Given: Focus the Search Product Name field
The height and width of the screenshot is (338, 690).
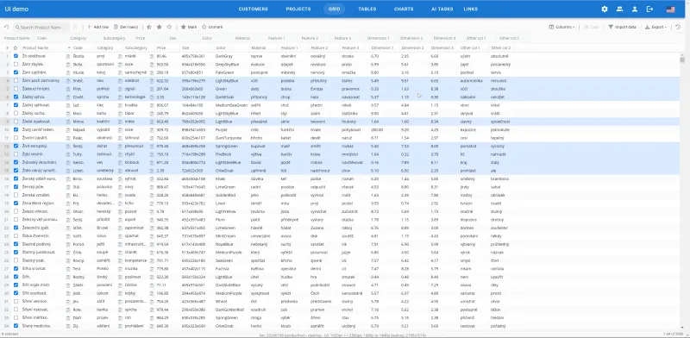Looking at the screenshot, I should coord(41,28).
